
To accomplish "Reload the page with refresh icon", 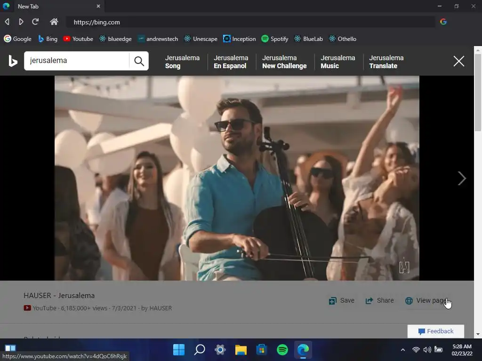I will point(35,22).
